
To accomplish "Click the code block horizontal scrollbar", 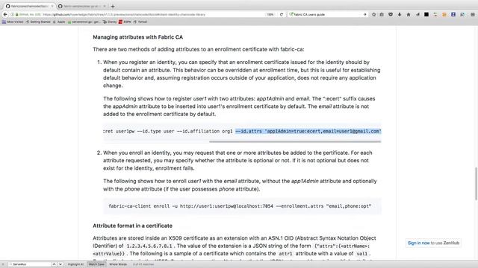I will (295, 141).
